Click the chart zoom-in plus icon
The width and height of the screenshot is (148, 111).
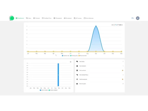point(112,25)
